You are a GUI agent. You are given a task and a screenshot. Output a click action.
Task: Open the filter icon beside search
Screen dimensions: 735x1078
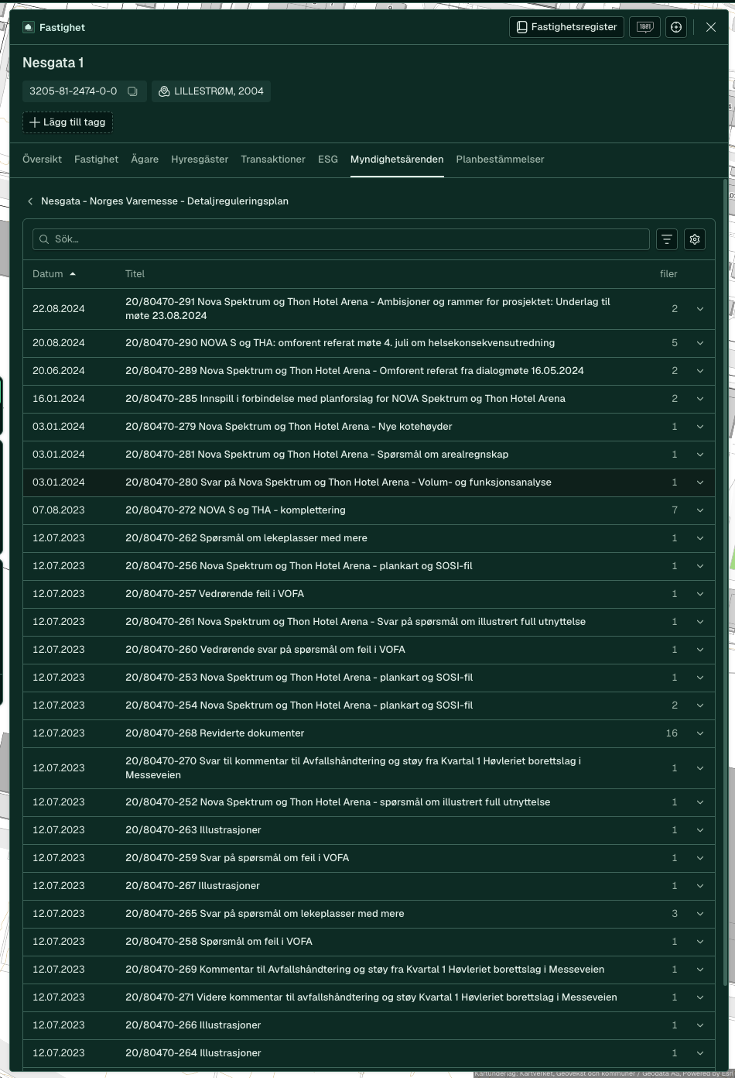coord(667,239)
